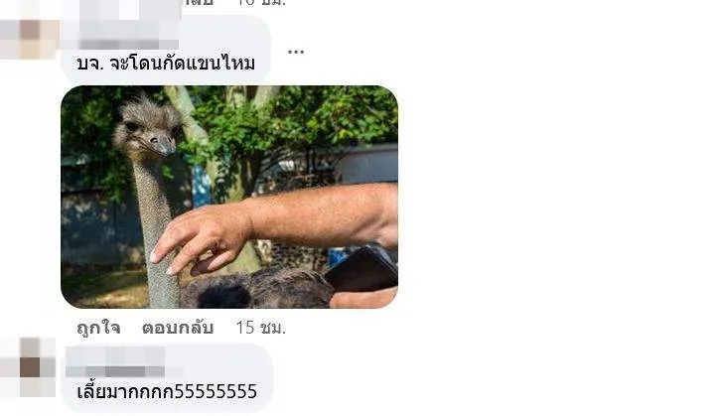Click the partially visible ตอบกลับ at top edge
Viewport: 722px width, 416px height.
click(199, 2)
